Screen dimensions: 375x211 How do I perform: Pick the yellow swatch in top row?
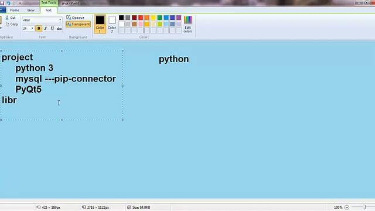[154, 18]
